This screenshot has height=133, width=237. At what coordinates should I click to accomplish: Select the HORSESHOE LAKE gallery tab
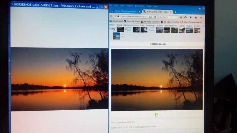(157, 12)
